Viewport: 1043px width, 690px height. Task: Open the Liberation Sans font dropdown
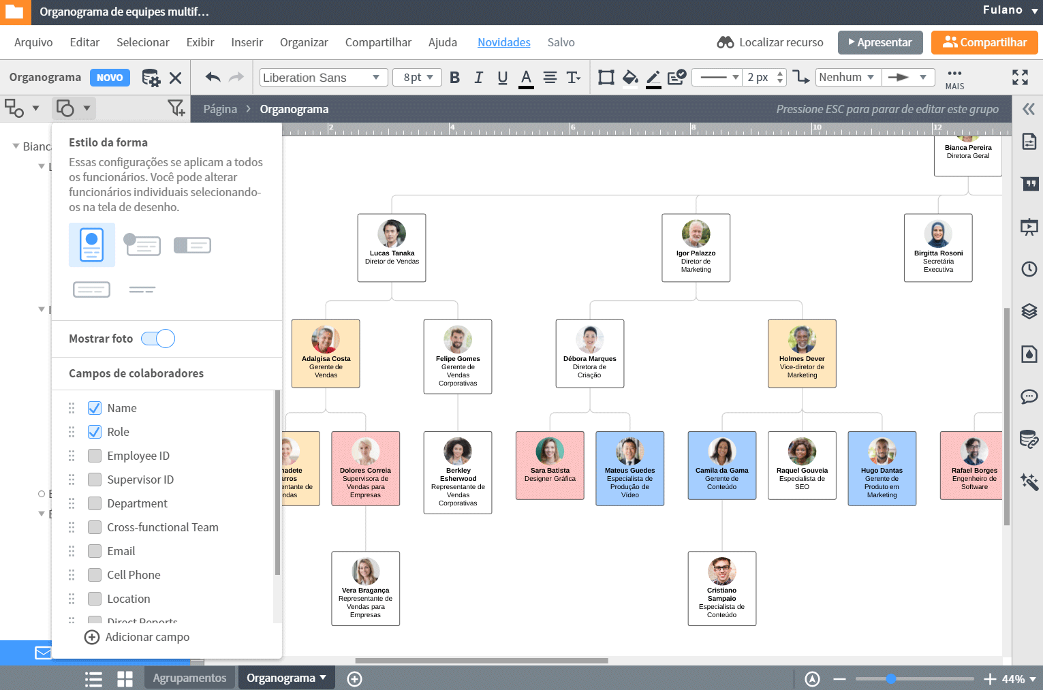(x=323, y=77)
